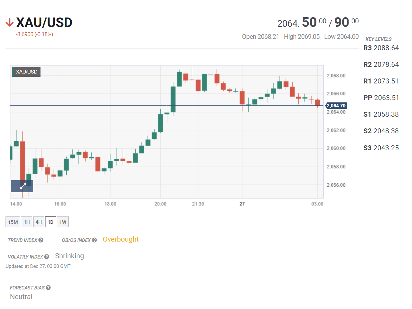Click the 2,064.70 current price marker

(336, 106)
